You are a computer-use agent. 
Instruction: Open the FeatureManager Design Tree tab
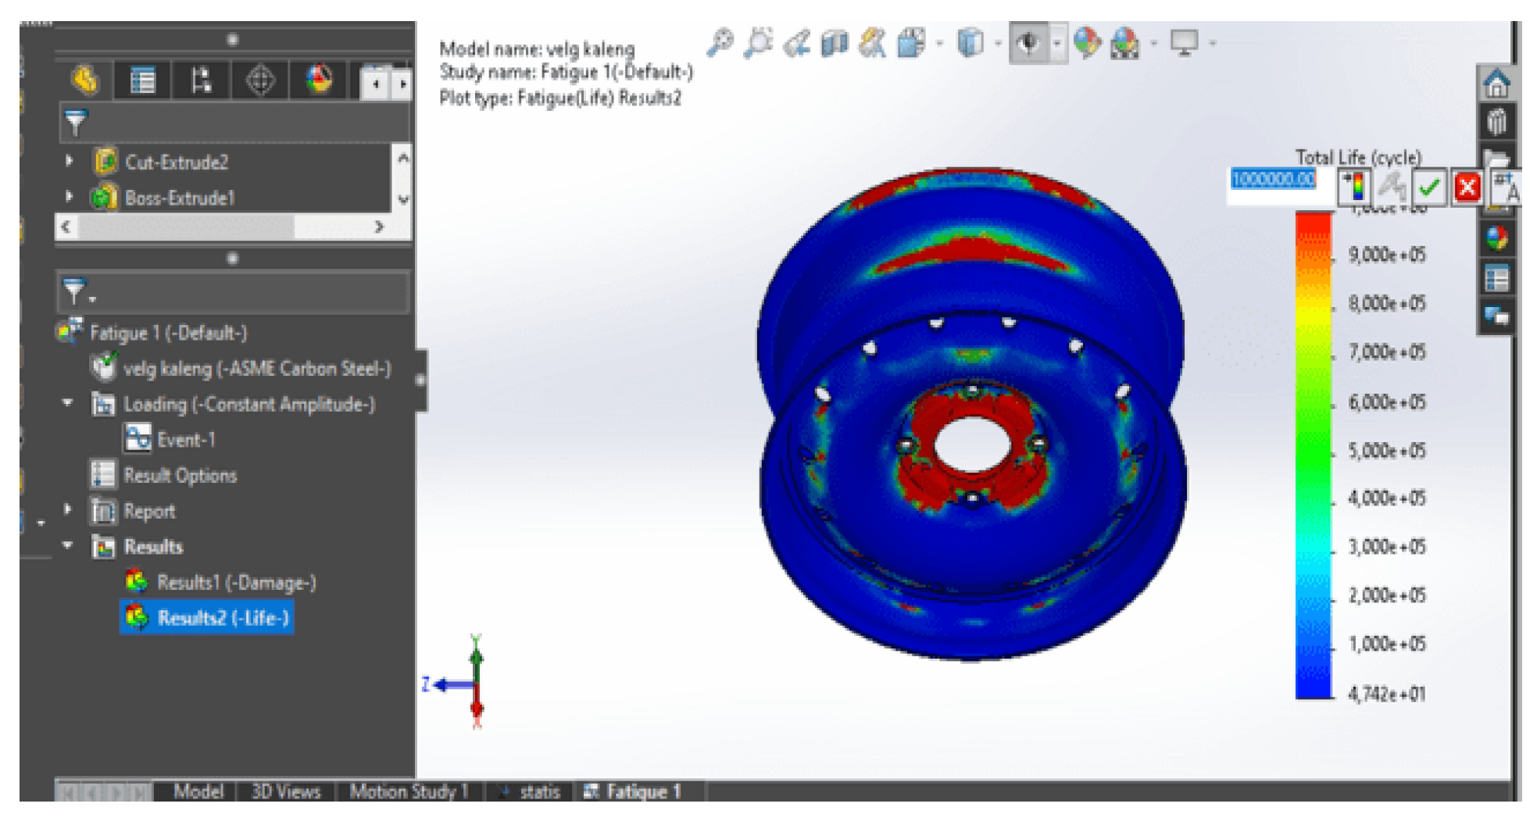[85, 80]
